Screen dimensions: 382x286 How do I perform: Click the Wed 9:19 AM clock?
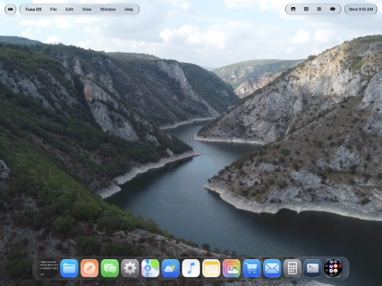tap(361, 9)
